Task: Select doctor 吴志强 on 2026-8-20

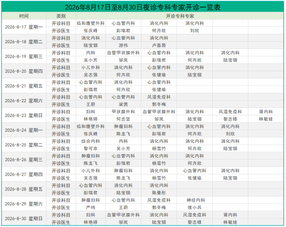Action: [x=91, y=75]
